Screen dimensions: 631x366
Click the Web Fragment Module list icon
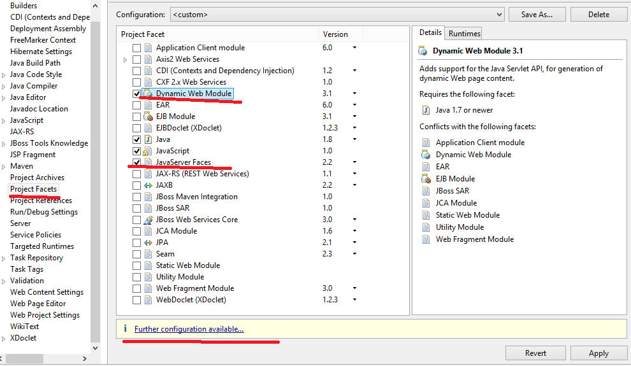(149, 288)
